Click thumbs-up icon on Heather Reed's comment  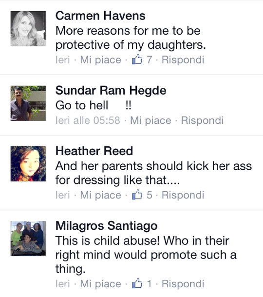[137, 195]
